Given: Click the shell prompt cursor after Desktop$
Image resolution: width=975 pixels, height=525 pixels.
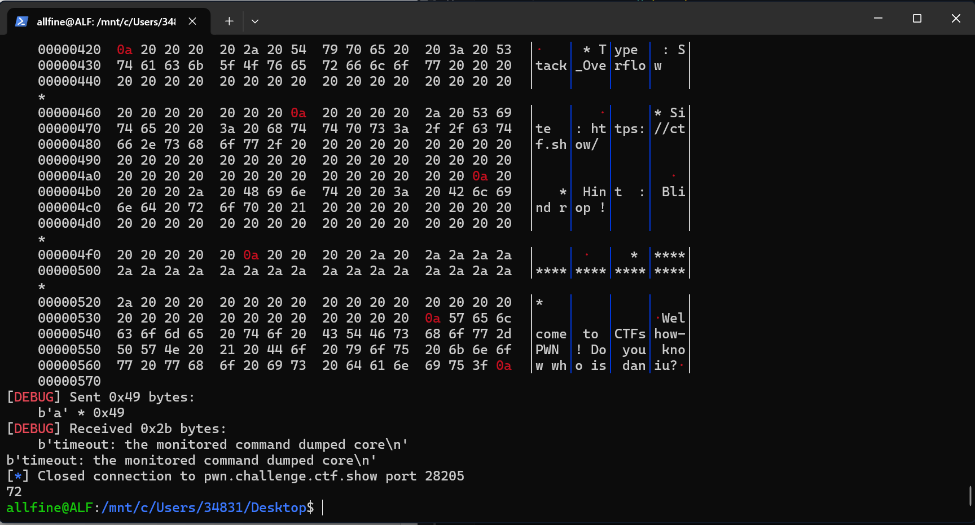Looking at the screenshot, I should (x=323, y=508).
